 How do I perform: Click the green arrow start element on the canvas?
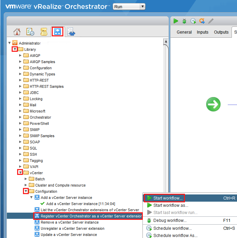coord(213,104)
